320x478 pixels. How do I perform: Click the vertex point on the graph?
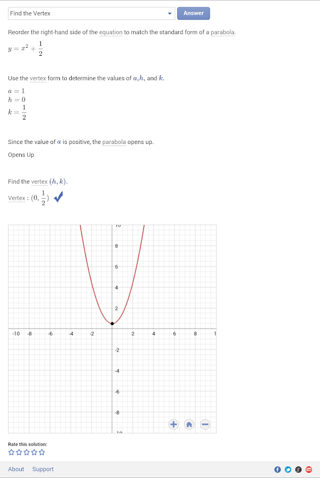click(112, 323)
